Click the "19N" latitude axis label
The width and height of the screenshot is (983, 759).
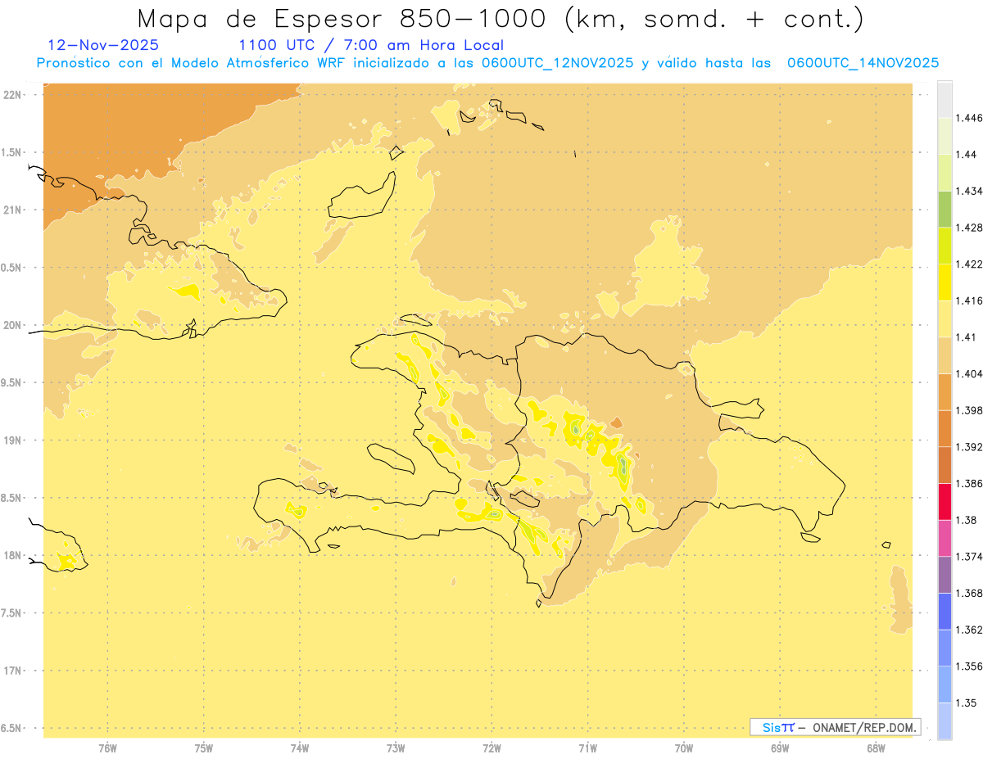(14, 440)
